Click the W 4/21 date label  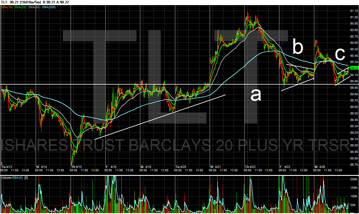point(216,167)
